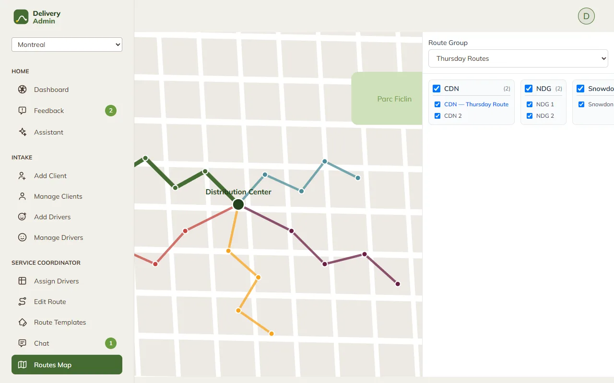Click the Distribution Center map marker
614x383 pixels.
238,204
